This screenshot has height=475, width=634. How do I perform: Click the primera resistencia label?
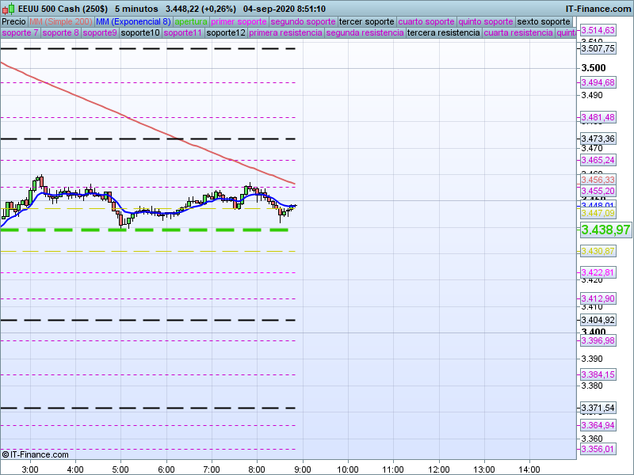point(285,33)
